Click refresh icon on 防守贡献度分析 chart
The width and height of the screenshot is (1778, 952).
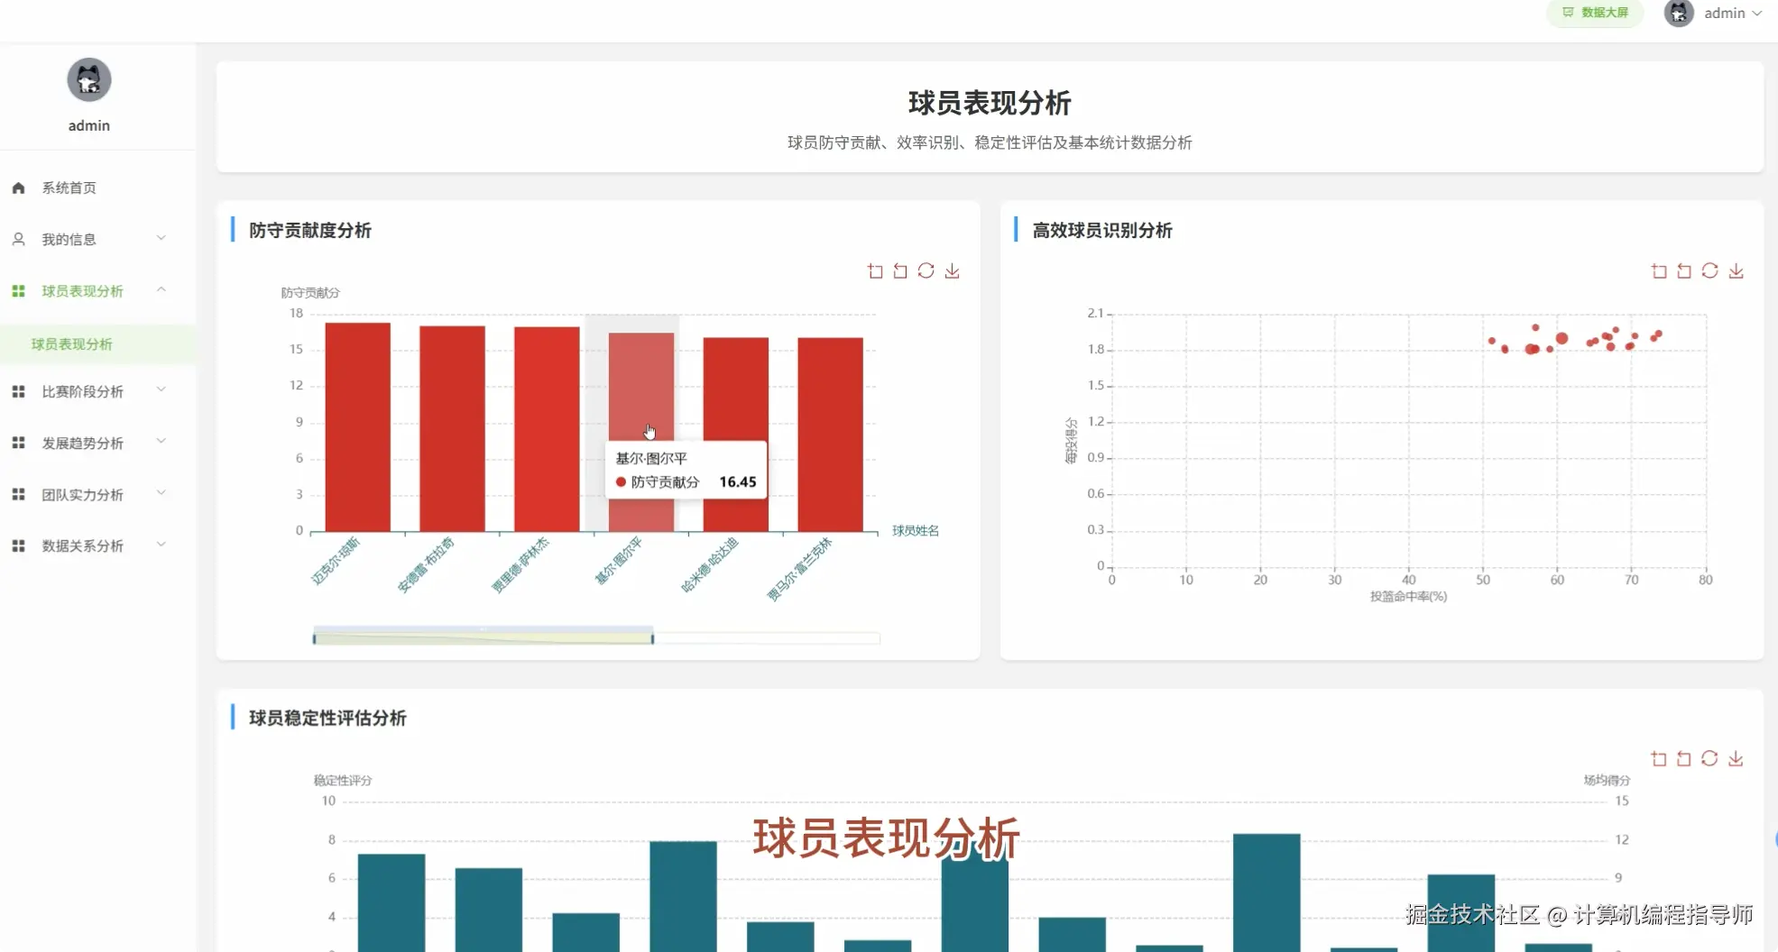[x=926, y=270]
